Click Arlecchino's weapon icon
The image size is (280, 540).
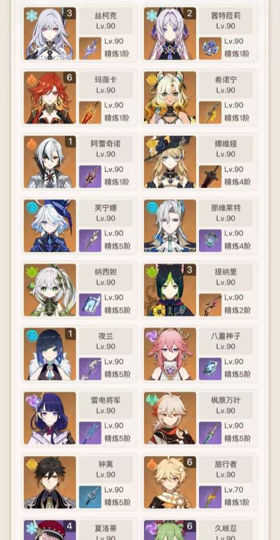(x=90, y=176)
